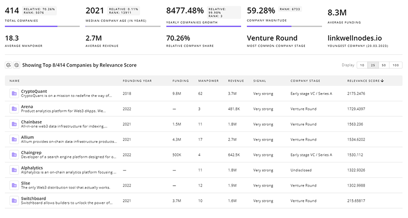Click the first round icon beside the Showing Top heading
The height and width of the screenshot is (218, 408).
[x=8, y=65]
